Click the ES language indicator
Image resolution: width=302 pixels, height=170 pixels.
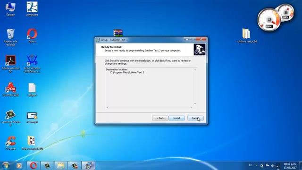pyautogui.click(x=251, y=165)
